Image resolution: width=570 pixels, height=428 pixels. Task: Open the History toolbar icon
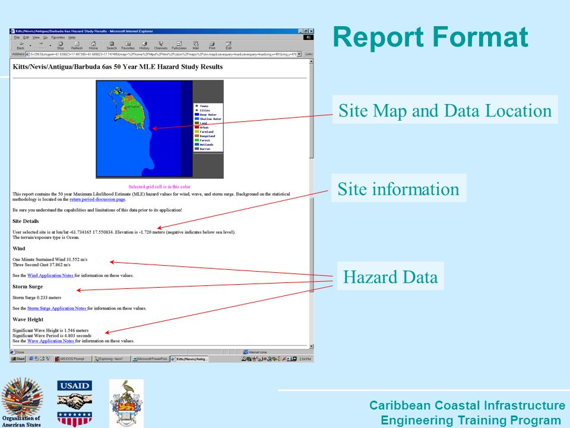pyautogui.click(x=144, y=46)
